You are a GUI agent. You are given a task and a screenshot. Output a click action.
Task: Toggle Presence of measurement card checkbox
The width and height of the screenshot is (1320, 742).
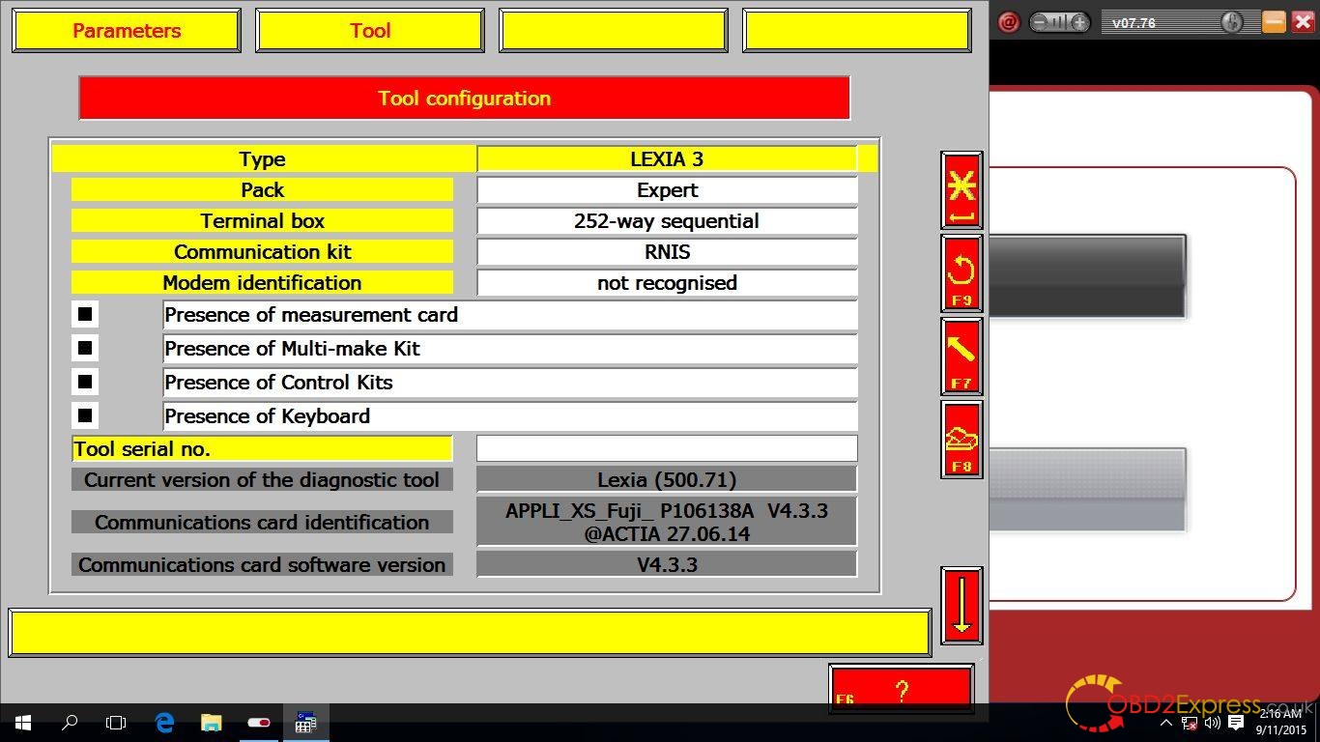[85, 314]
